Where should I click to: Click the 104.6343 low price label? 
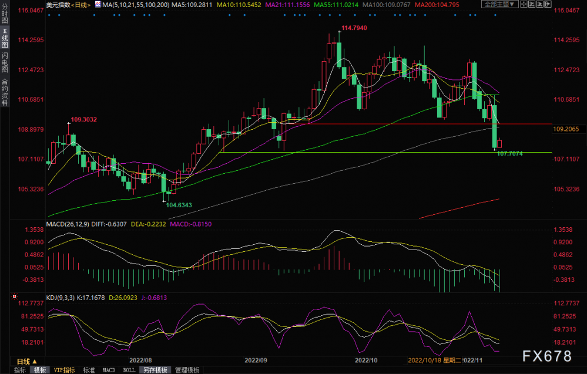[x=179, y=205]
